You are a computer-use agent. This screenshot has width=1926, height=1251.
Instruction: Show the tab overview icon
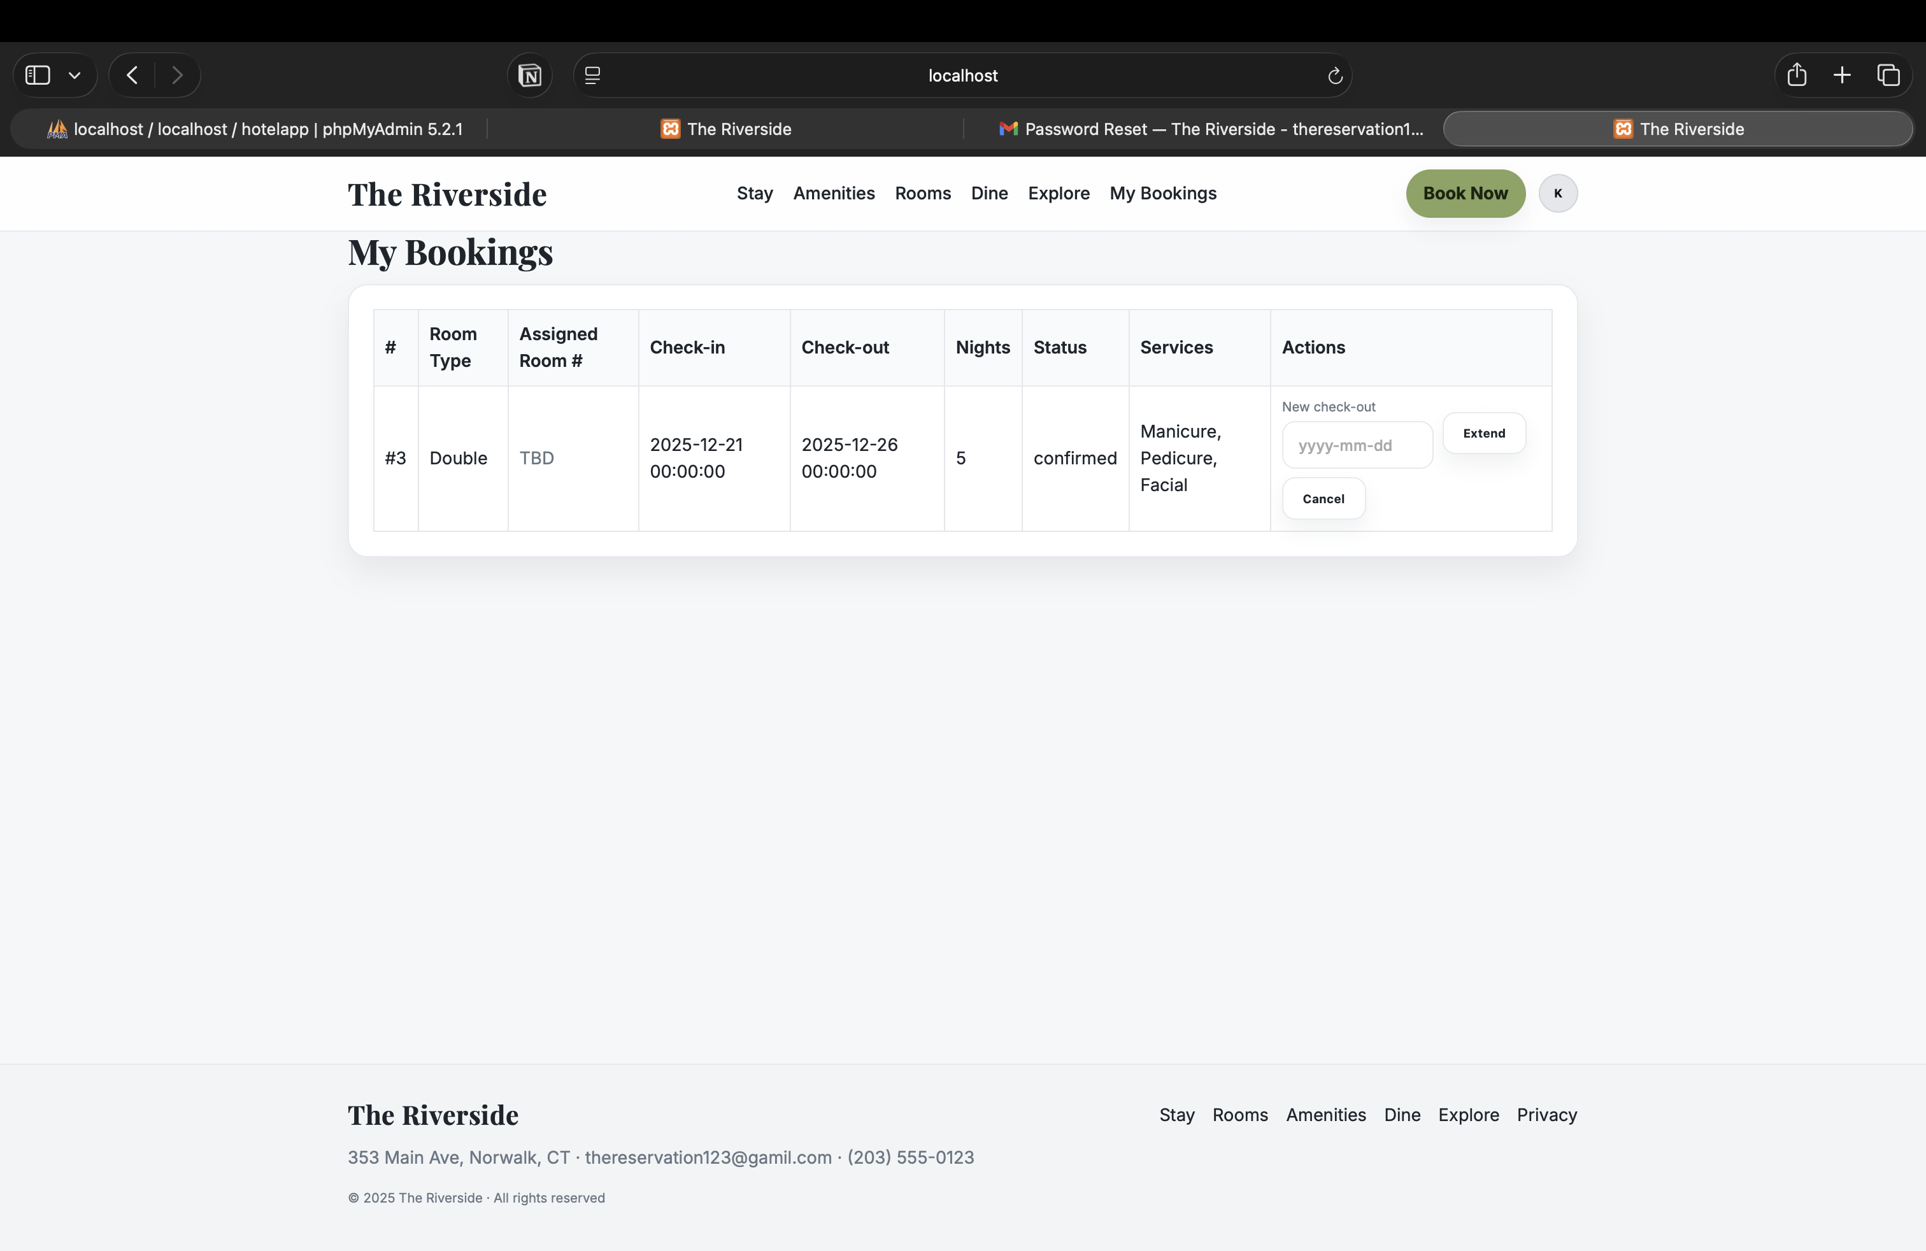[x=1888, y=75]
